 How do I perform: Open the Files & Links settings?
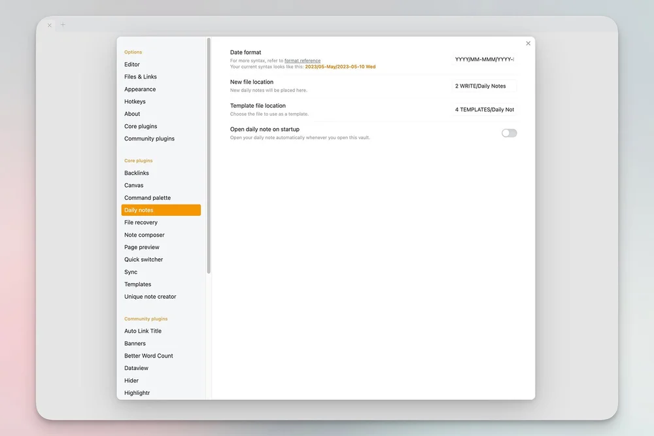pos(140,76)
